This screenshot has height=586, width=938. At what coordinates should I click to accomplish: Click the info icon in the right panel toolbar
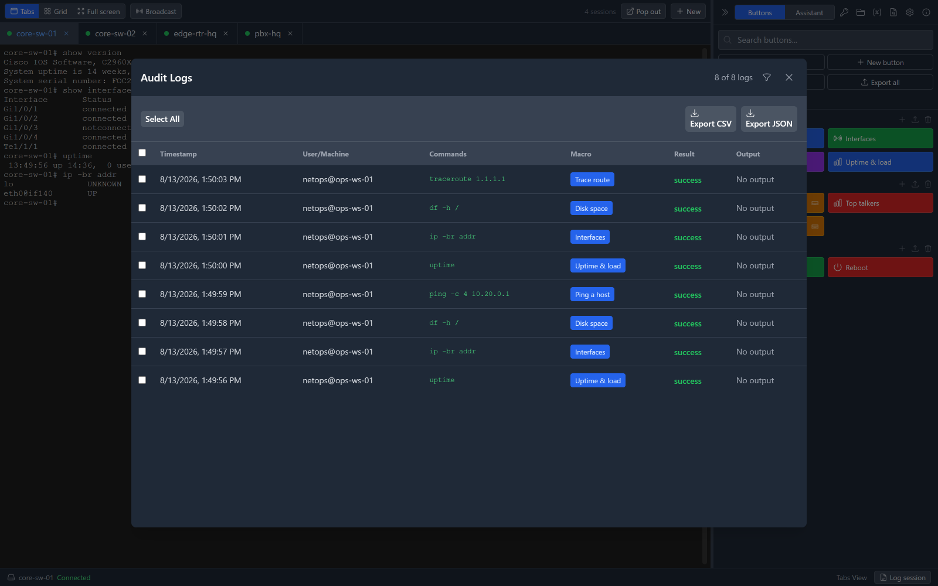pyautogui.click(x=926, y=12)
